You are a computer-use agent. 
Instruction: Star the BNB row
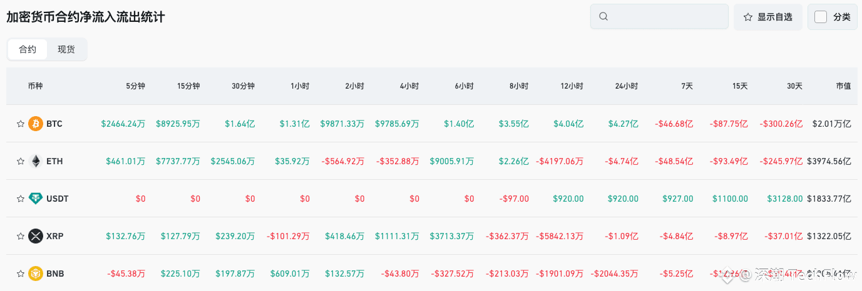pos(21,274)
